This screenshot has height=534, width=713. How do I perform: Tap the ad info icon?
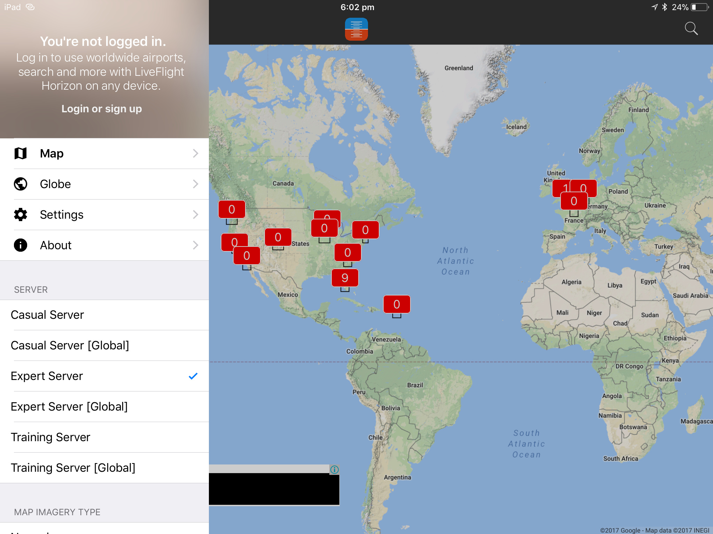point(334,470)
